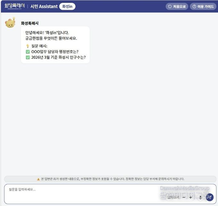This screenshot has width=218, height=206.
Task: Click the 화성특례시 logo in header
Action: point(14,6)
